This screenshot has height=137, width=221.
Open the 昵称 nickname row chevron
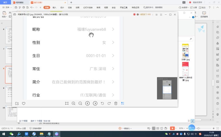[113, 29]
